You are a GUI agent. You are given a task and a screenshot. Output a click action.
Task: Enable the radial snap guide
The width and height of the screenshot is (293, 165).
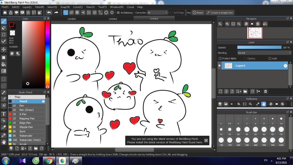tap(89, 13)
